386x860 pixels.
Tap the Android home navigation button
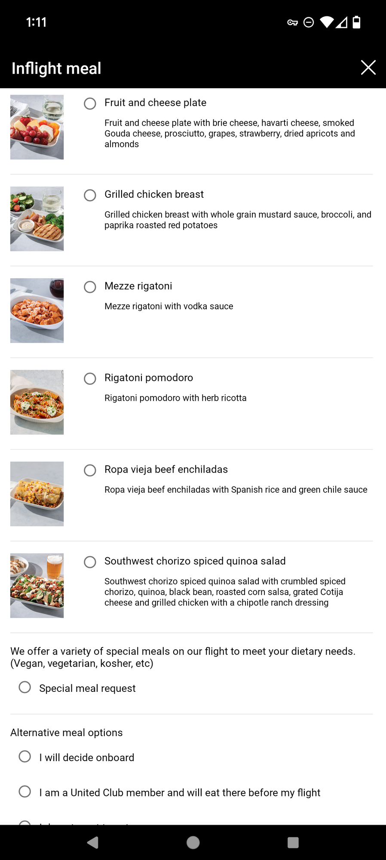coord(193,842)
